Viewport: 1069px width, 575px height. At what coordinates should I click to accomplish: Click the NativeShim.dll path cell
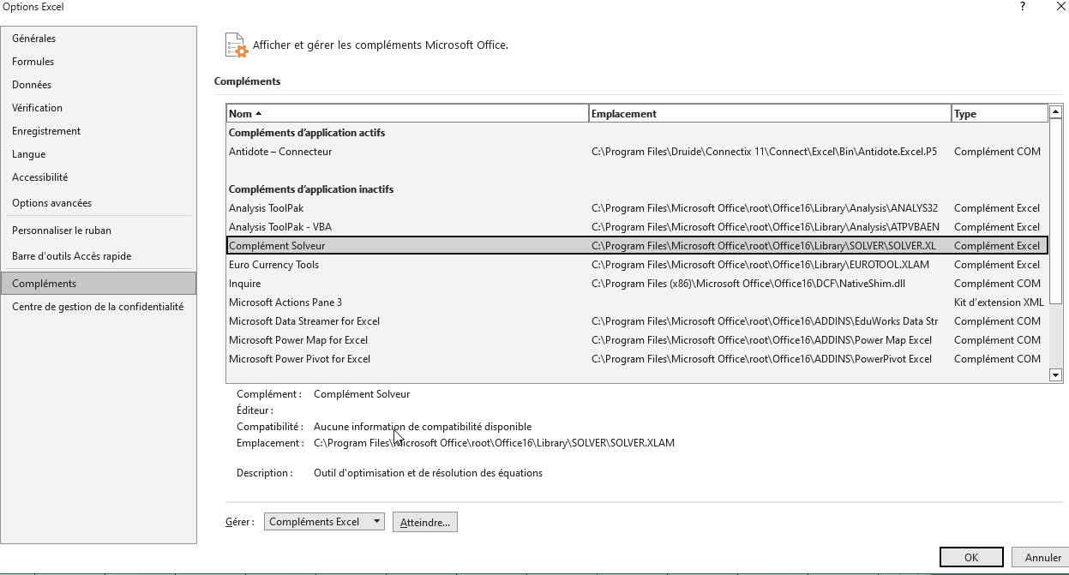(748, 284)
